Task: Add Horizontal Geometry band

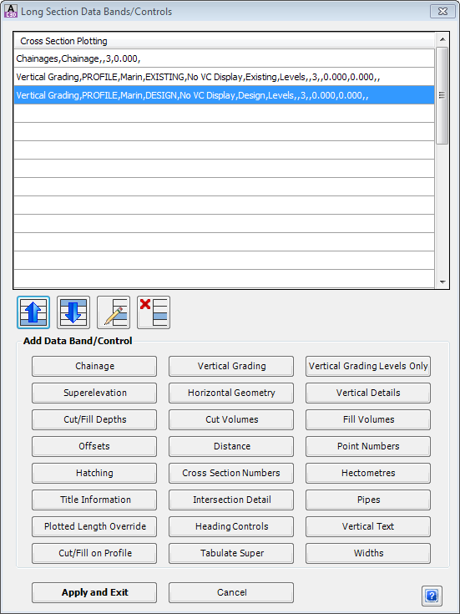Action: (231, 393)
